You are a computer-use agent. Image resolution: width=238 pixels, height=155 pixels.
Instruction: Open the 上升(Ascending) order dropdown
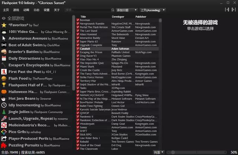pyautogui.click(x=152, y=10)
